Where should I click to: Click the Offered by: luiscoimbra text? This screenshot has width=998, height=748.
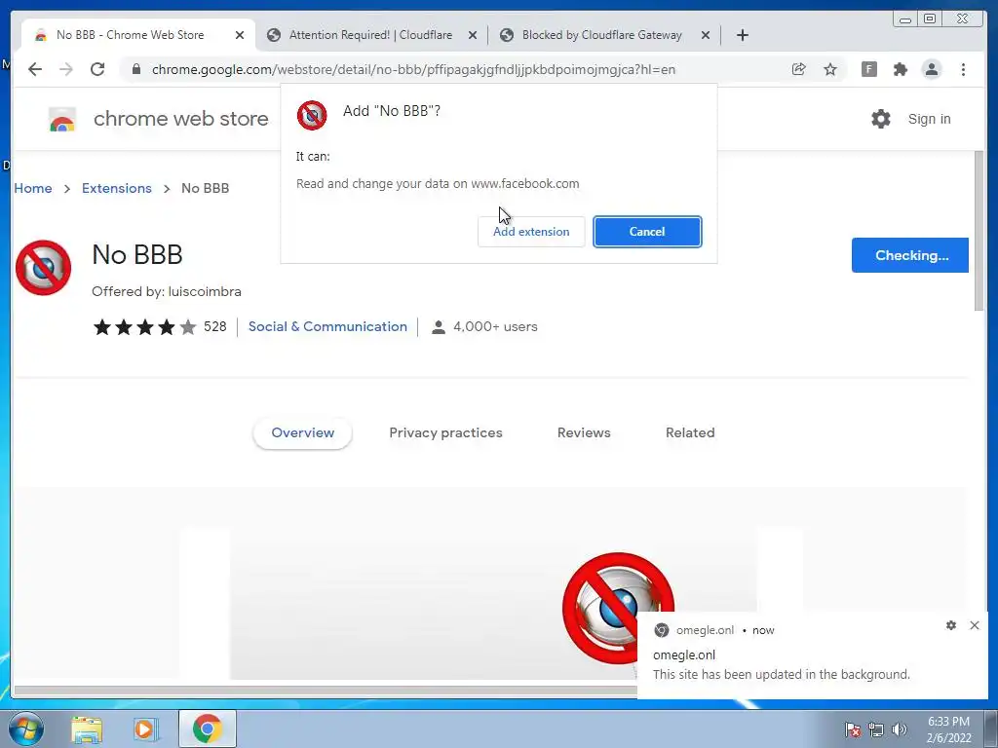coord(166,292)
